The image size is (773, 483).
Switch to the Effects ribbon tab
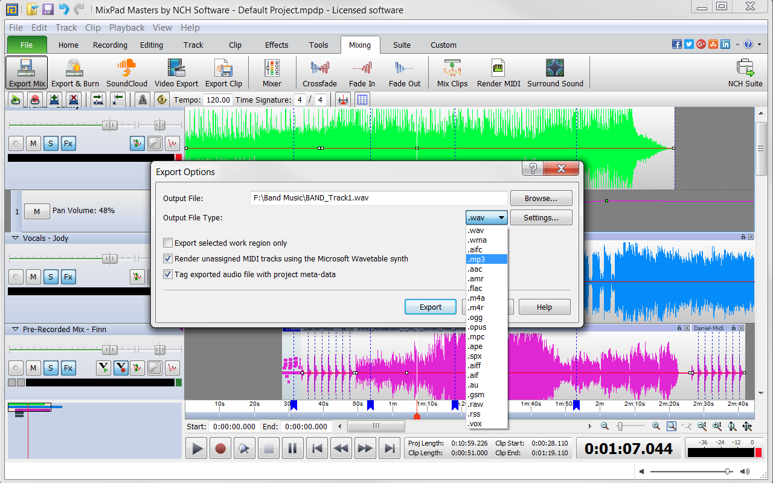point(277,45)
